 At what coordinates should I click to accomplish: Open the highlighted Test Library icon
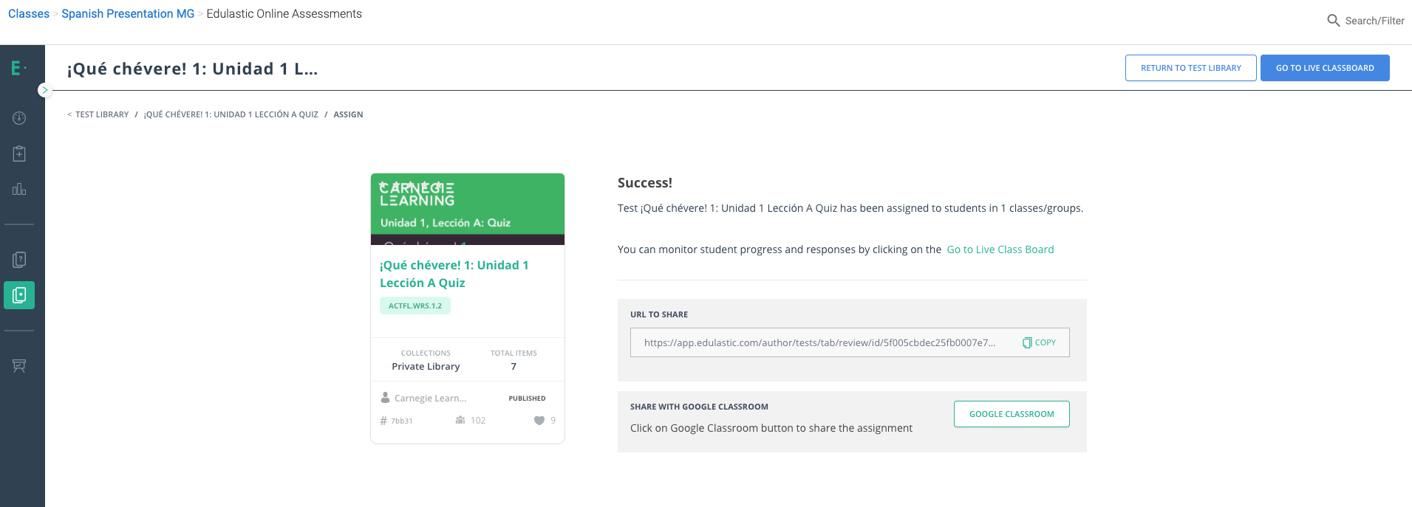(19, 295)
